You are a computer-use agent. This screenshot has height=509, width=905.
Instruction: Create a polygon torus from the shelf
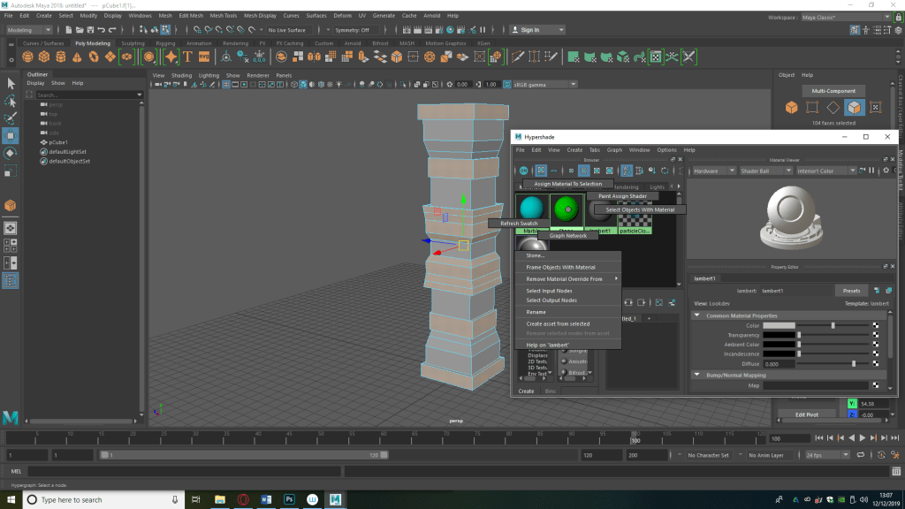point(94,57)
